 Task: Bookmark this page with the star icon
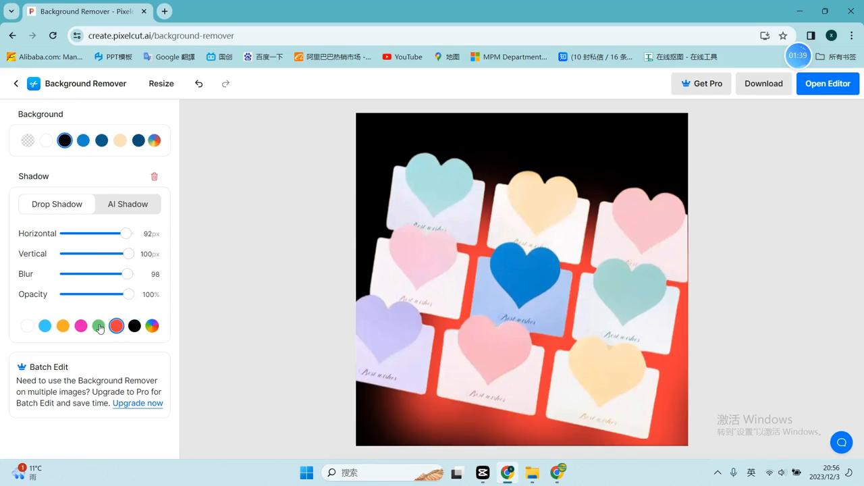tap(783, 36)
